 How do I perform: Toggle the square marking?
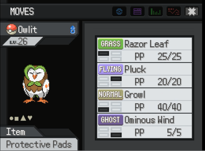pos(17,119)
